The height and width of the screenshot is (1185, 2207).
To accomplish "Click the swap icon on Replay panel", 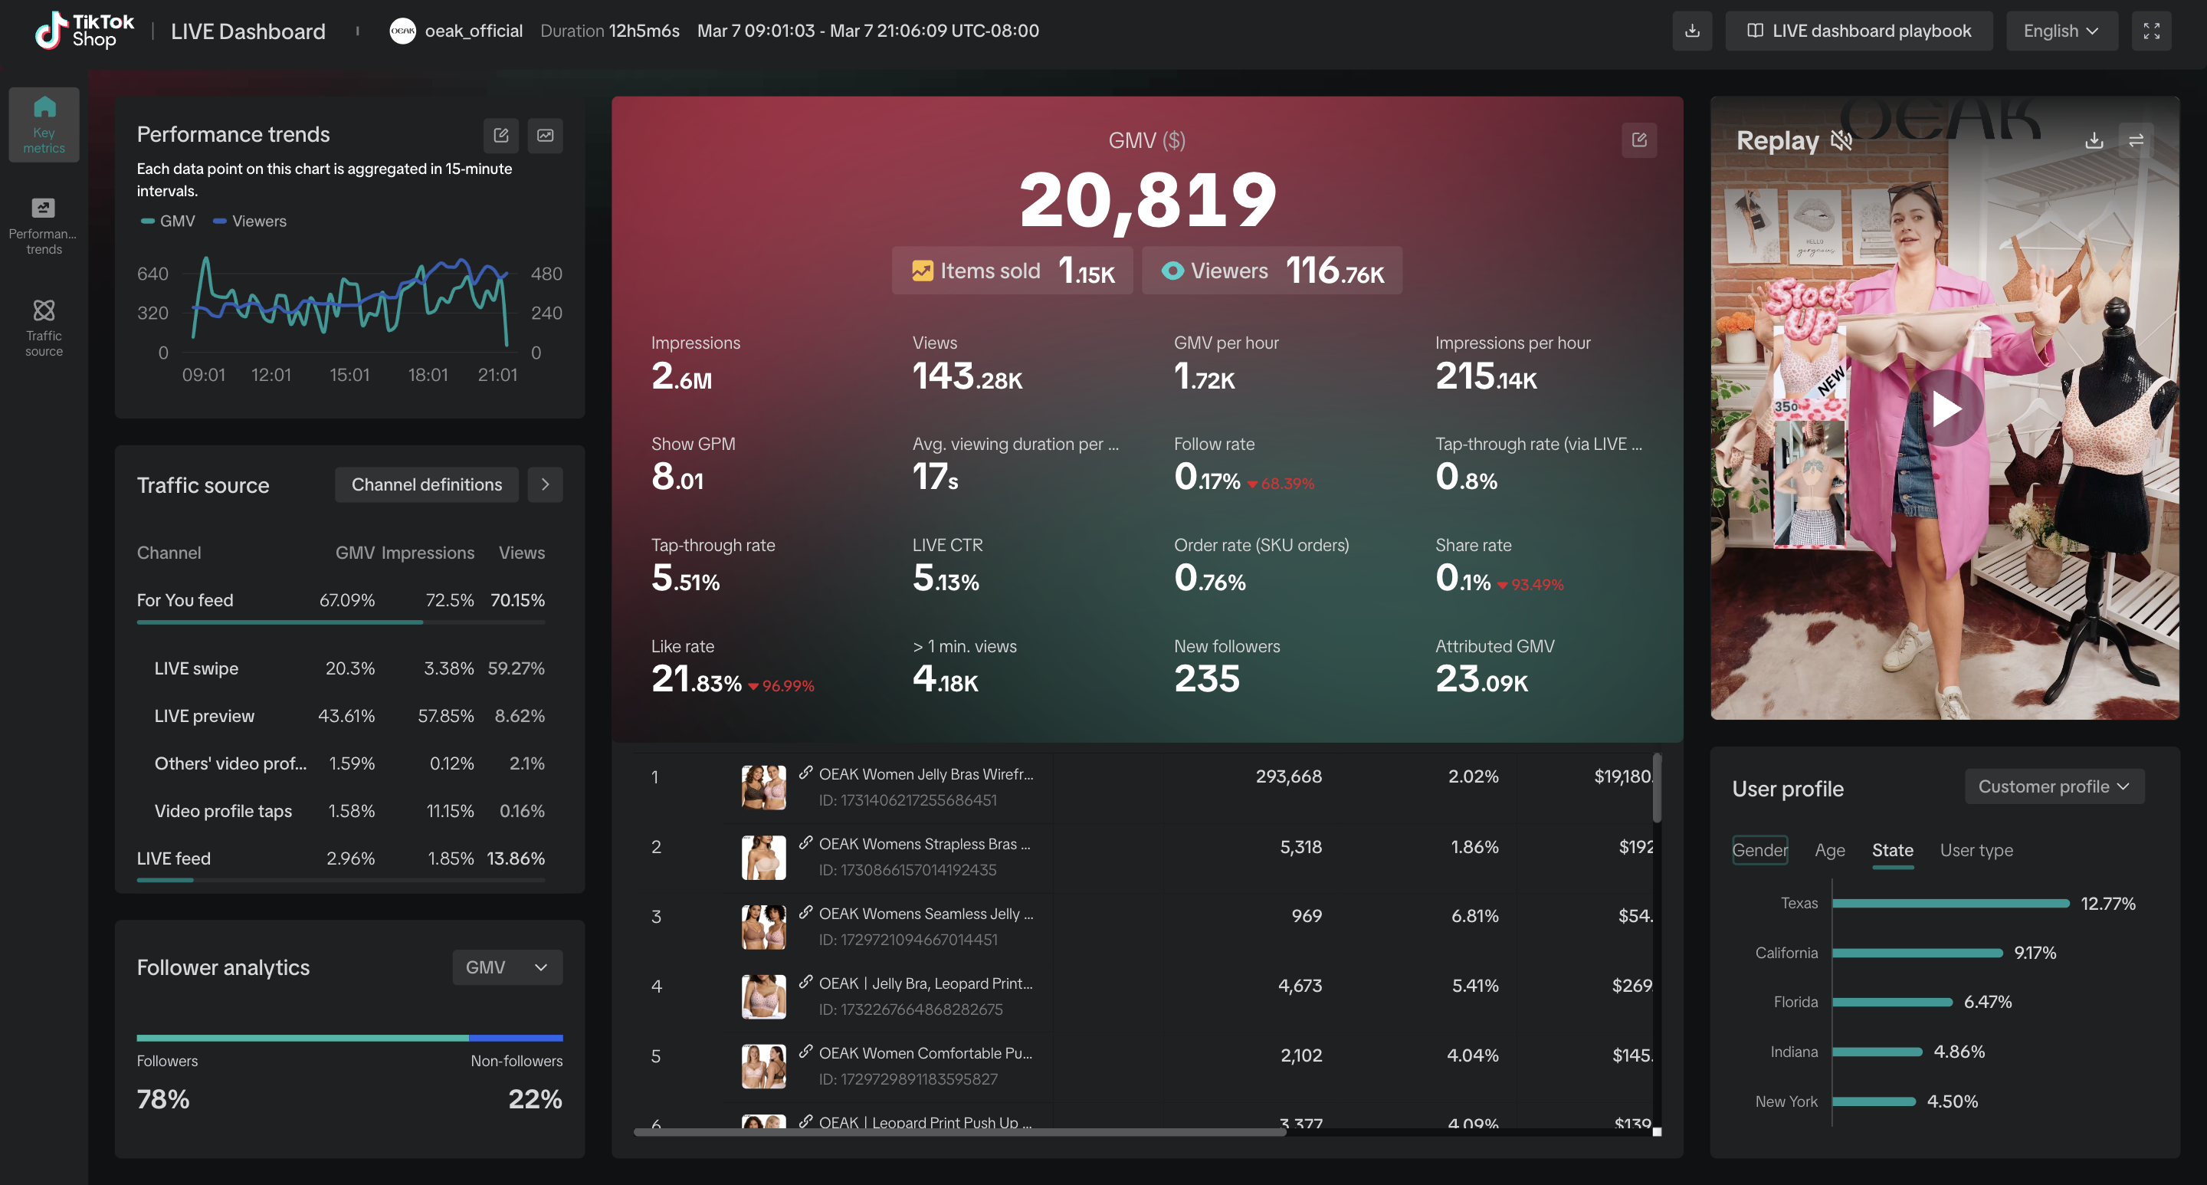I will click(x=2136, y=140).
